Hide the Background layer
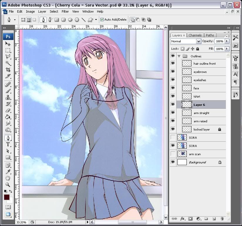Image resolution: width=242 pixels, height=226 pixels. pyautogui.click(x=173, y=162)
